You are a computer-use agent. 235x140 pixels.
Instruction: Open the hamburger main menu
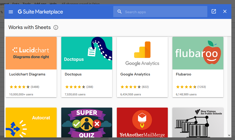tap(11, 12)
